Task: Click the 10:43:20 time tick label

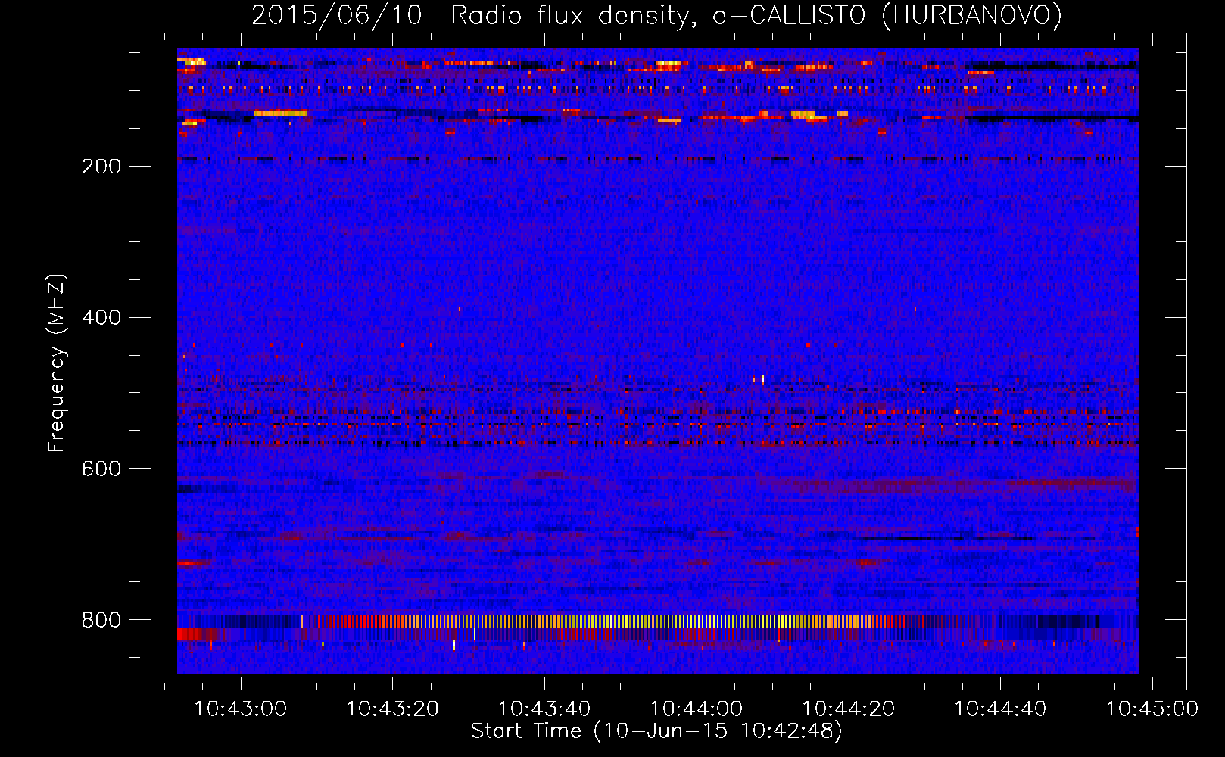Action: [x=392, y=709]
